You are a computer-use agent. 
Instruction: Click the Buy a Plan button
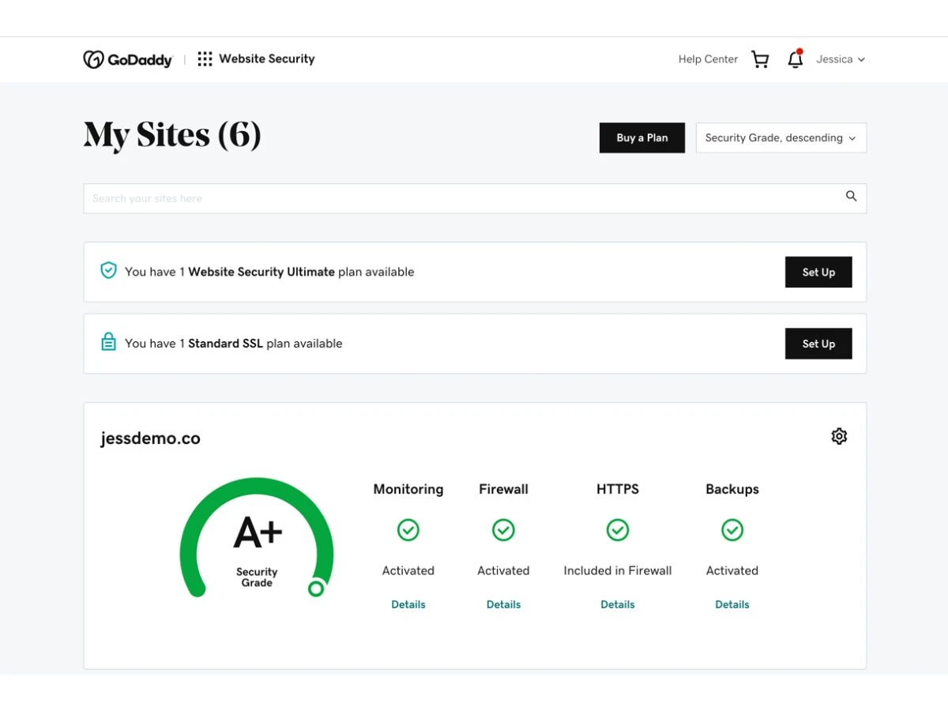coord(642,137)
